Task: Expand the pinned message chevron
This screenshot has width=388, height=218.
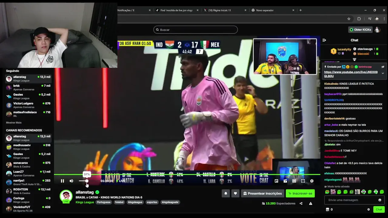Action: pyautogui.click(x=383, y=73)
